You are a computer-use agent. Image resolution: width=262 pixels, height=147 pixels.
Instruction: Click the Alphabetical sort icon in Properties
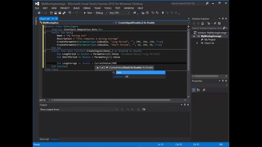click(198, 90)
